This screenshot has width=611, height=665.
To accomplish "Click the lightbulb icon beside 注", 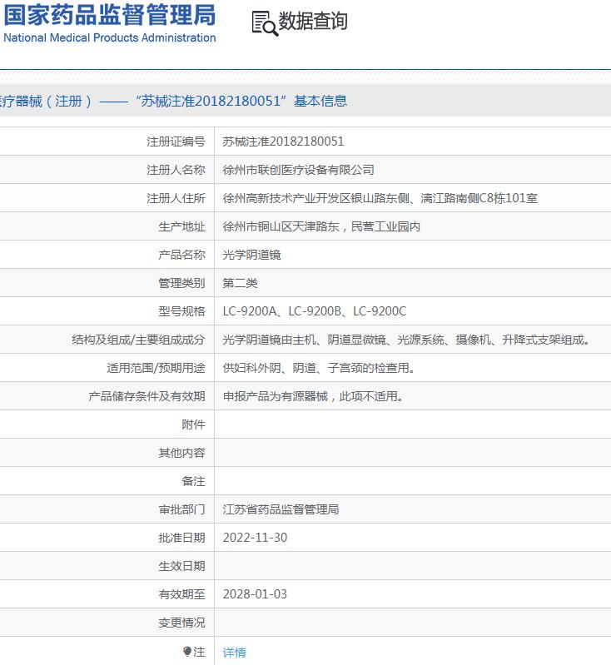I will click(x=187, y=651).
